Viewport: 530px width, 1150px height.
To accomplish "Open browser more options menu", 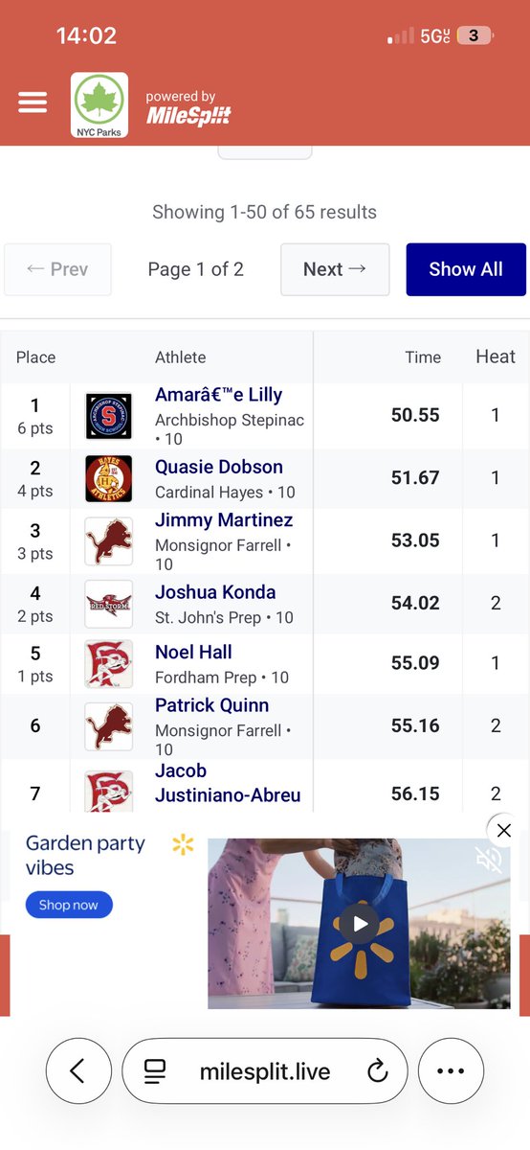I will (x=451, y=1071).
